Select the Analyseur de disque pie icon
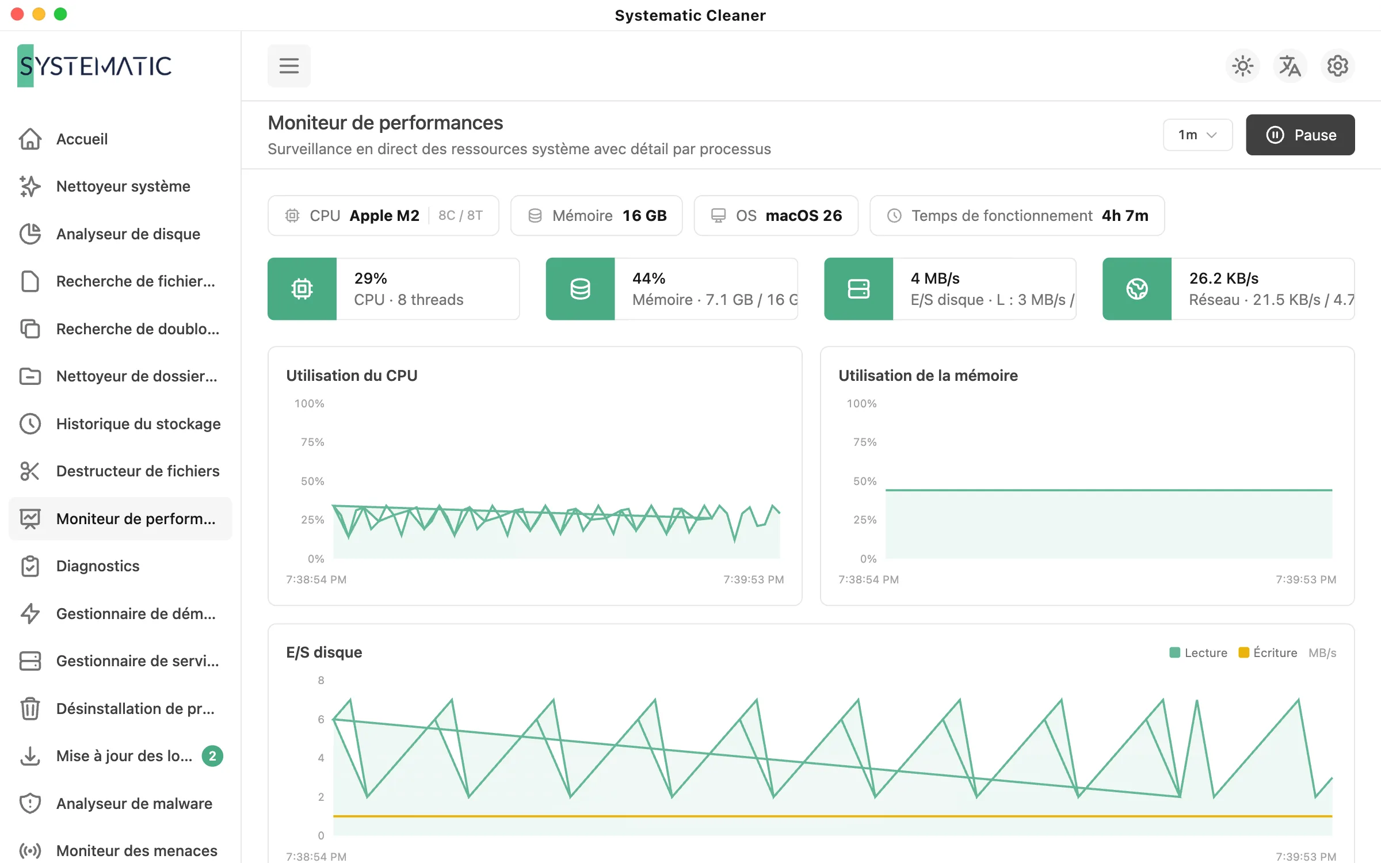Image resolution: width=1381 pixels, height=863 pixels. point(30,234)
